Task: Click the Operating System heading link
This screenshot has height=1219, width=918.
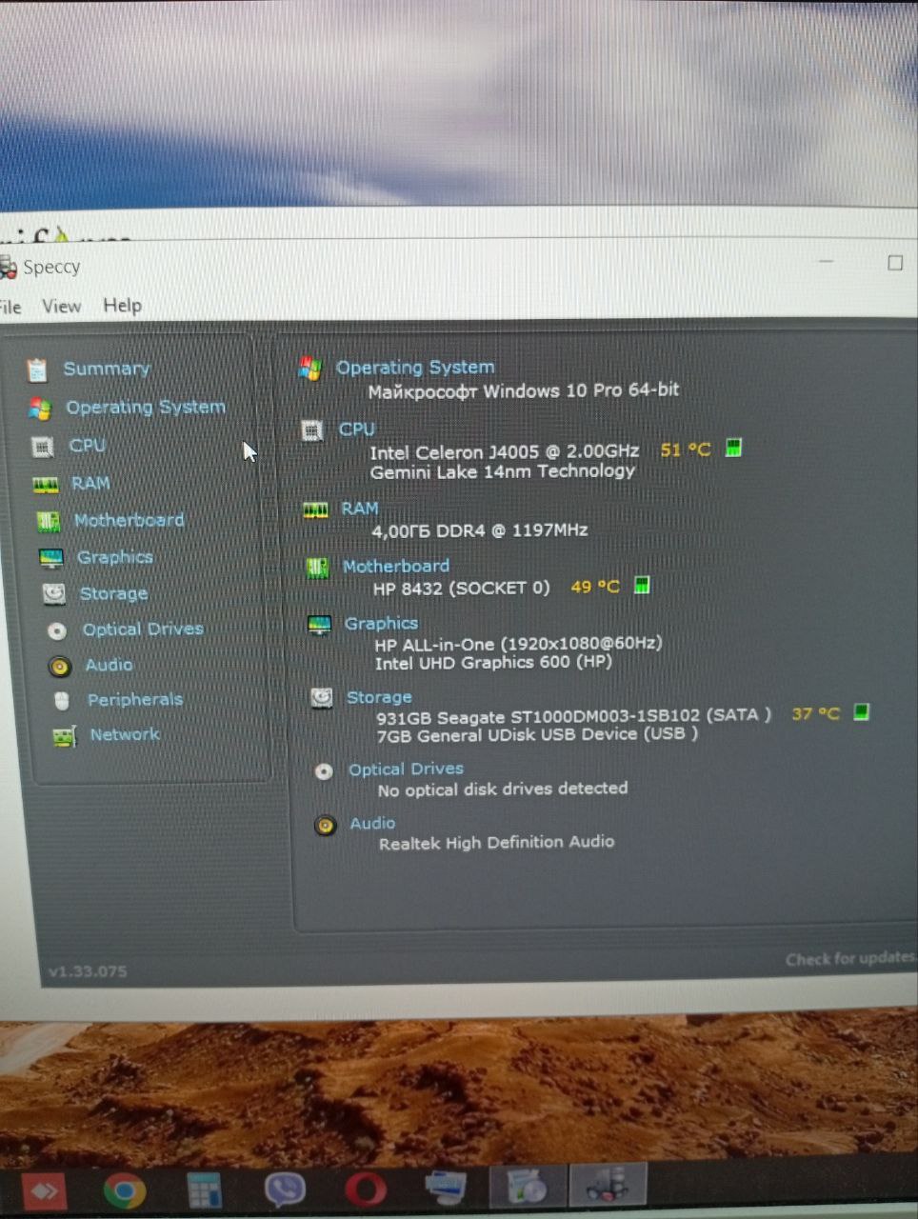Action: click(x=414, y=368)
